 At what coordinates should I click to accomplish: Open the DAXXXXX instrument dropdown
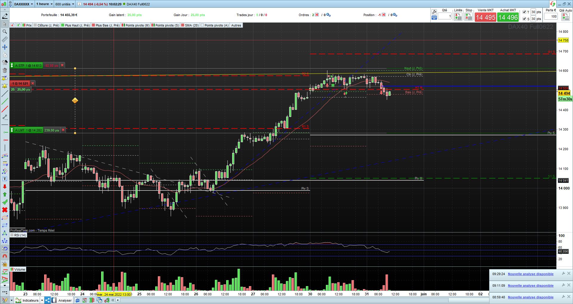[24, 4]
